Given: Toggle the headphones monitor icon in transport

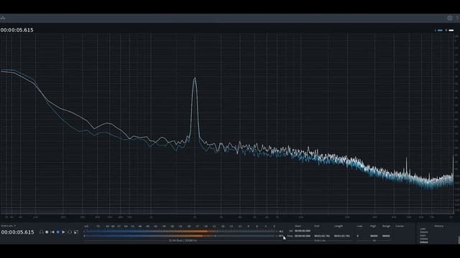Looking at the screenshot, I should 42,232.
